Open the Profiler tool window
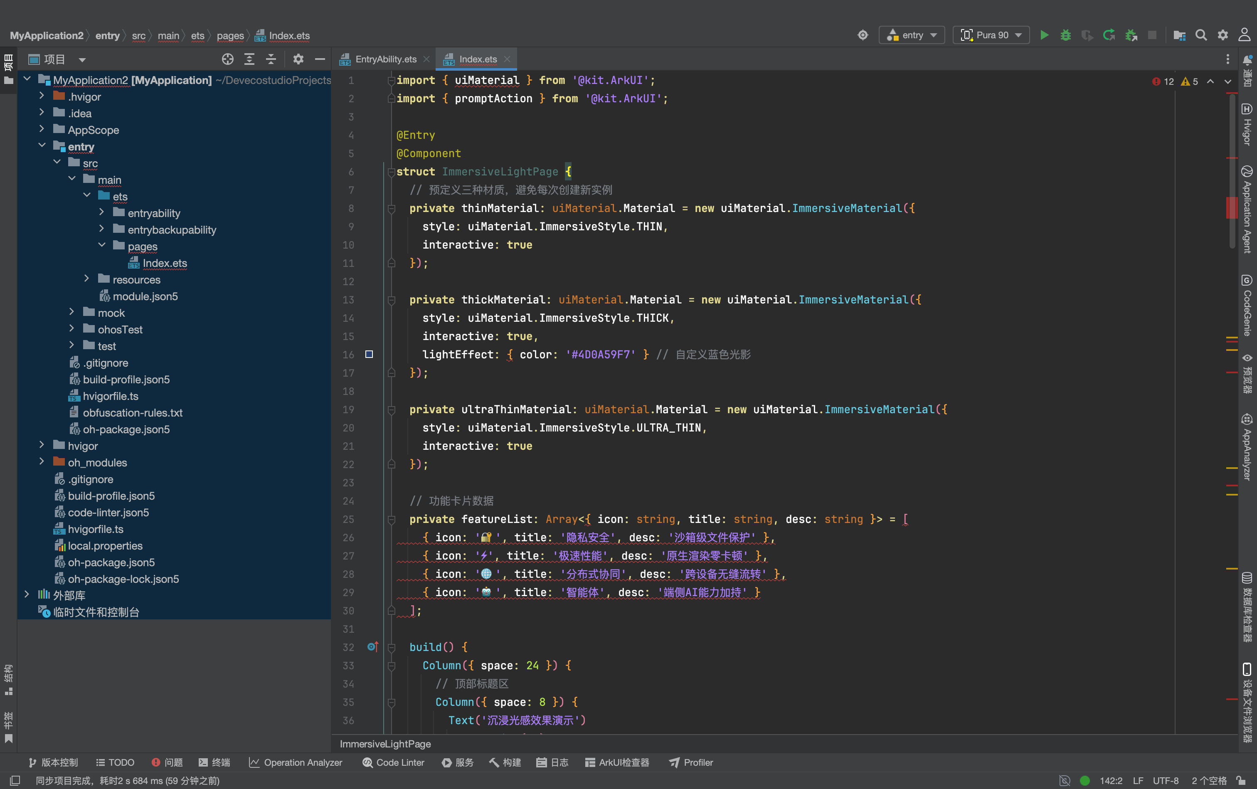Screen dimensions: 1257x789 691,762
